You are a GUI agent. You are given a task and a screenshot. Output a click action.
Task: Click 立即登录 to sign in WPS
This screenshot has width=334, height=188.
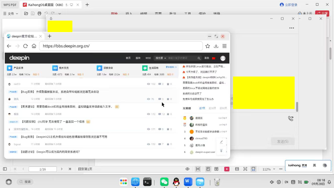pyautogui.click(x=289, y=5)
